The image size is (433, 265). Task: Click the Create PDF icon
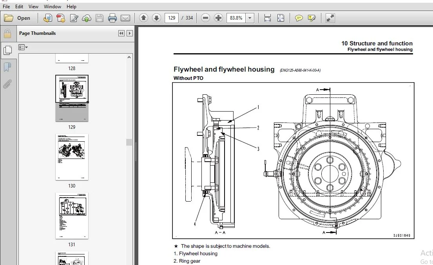47,18
